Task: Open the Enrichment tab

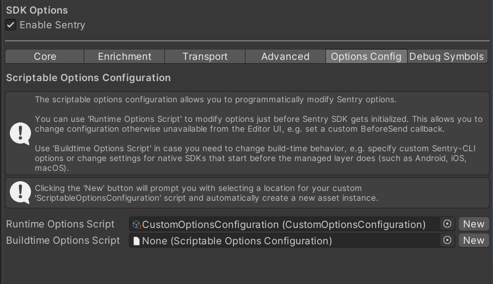Action: tap(125, 57)
